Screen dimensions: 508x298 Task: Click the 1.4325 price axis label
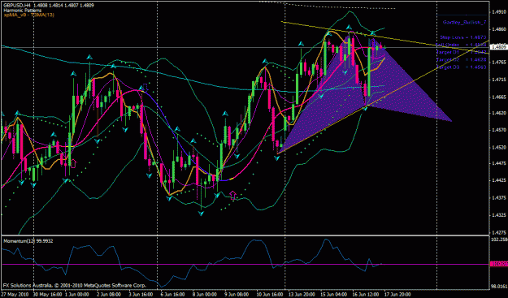click(498, 214)
